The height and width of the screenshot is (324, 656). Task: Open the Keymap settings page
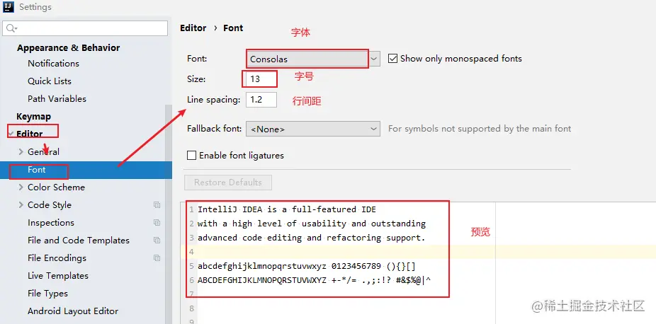click(x=33, y=117)
